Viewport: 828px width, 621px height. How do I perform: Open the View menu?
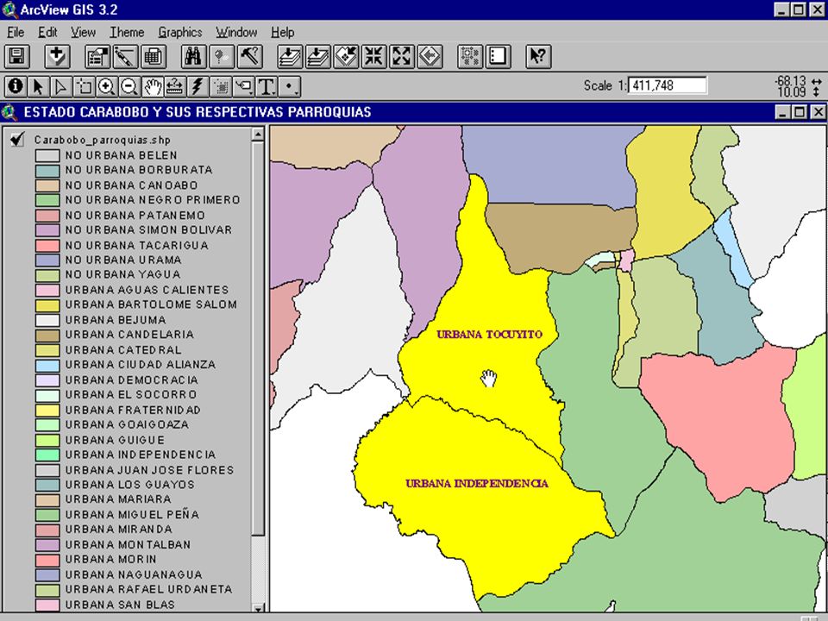coord(84,32)
